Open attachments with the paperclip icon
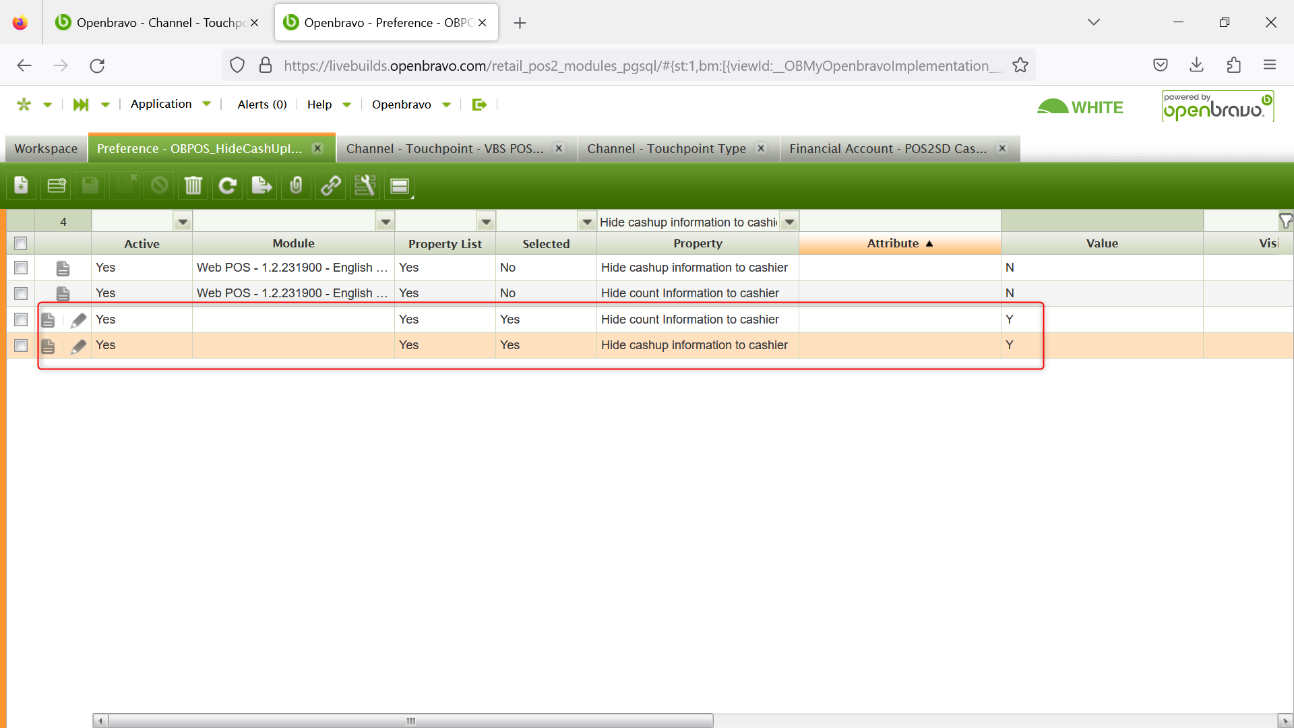This screenshot has width=1294, height=728. [296, 185]
